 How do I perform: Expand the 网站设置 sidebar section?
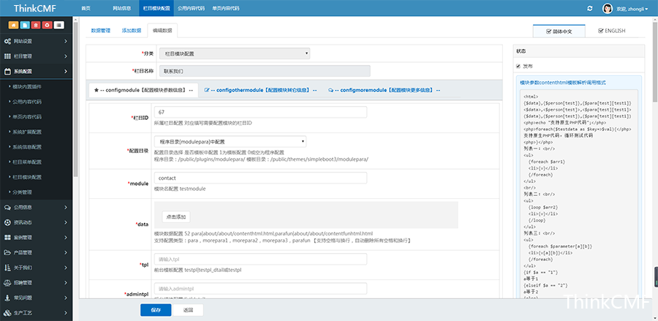(x=36, y=41)
